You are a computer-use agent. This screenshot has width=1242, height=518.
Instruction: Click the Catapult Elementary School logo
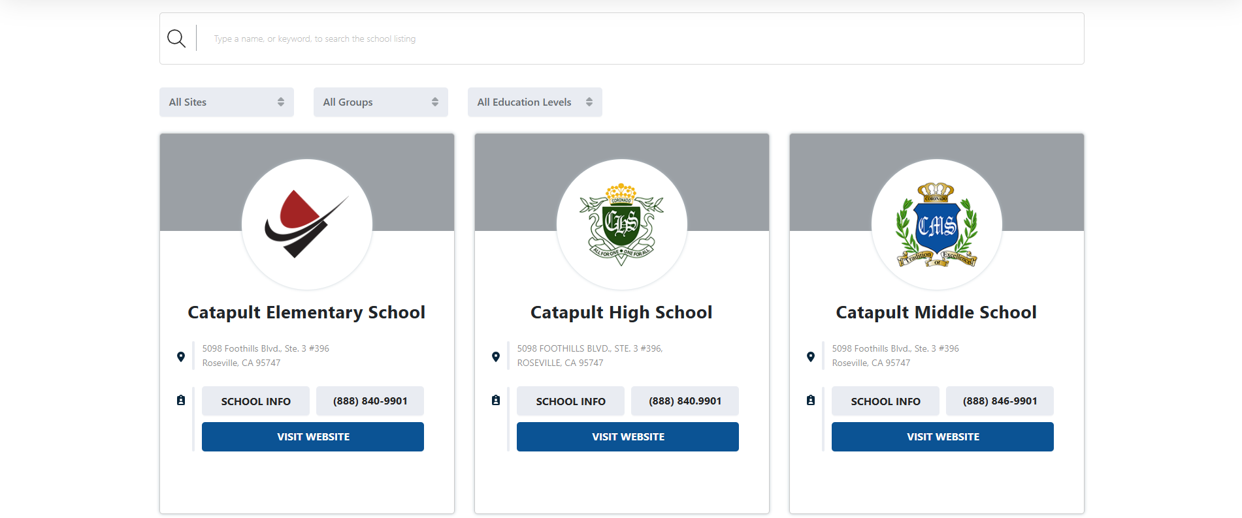coord(307,224)
